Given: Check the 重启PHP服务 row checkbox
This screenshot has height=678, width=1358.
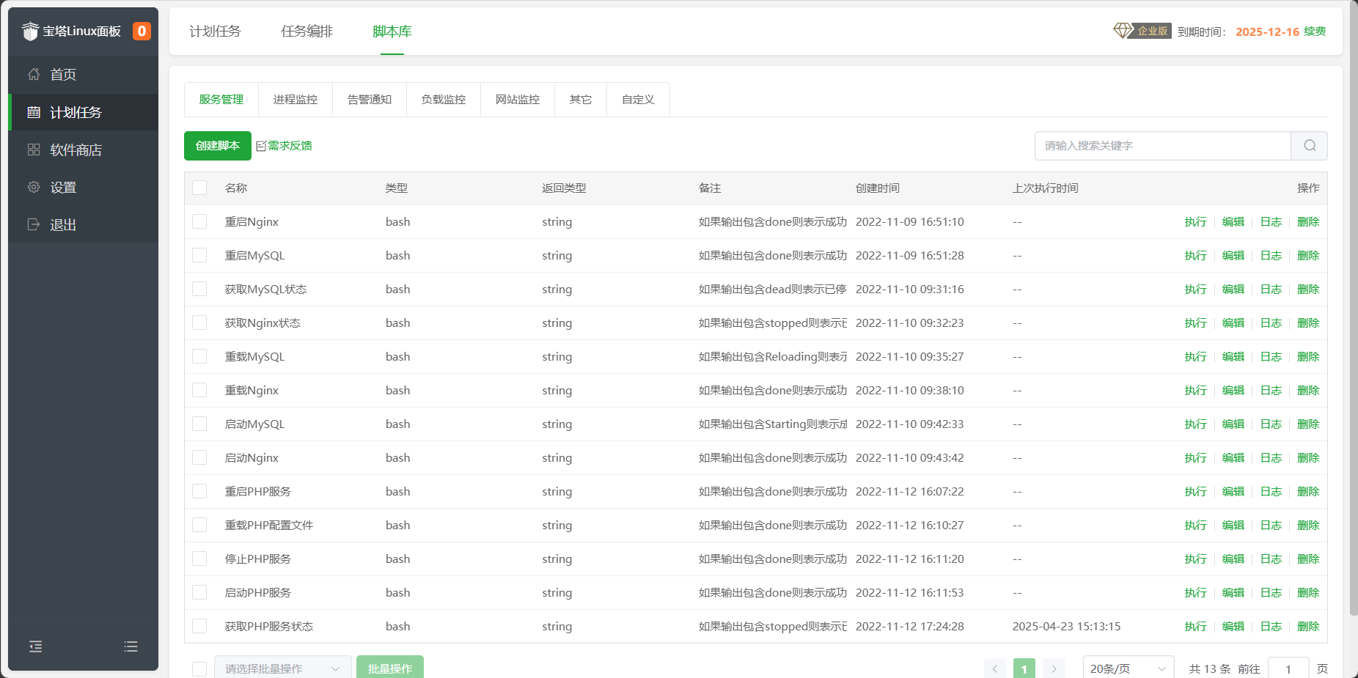Looking at the screenshot, I should [199, 491].
